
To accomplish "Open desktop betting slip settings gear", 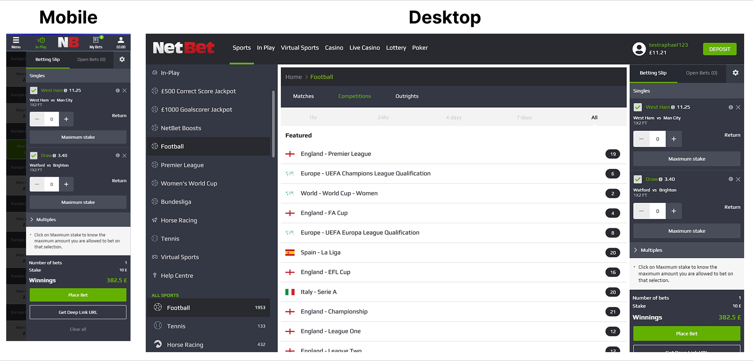I will coord(735,73).
